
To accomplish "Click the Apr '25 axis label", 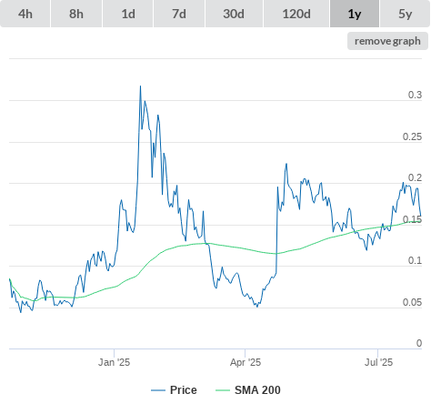I will 246,362.
